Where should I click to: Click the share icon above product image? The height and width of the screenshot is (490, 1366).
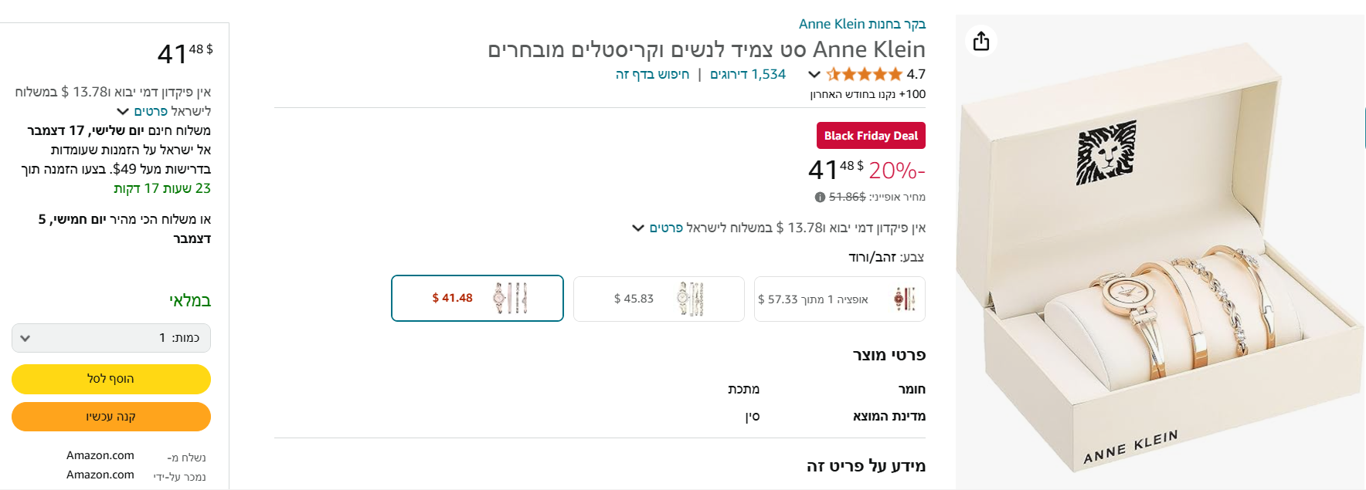click(x=981, y=41)
